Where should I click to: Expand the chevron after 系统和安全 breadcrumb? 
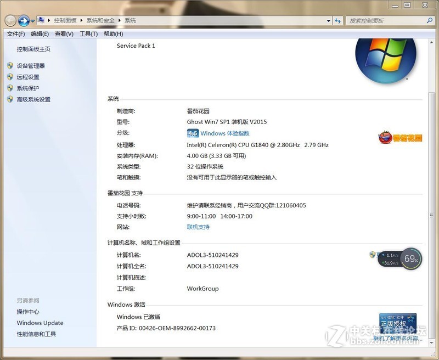[120, 21]
